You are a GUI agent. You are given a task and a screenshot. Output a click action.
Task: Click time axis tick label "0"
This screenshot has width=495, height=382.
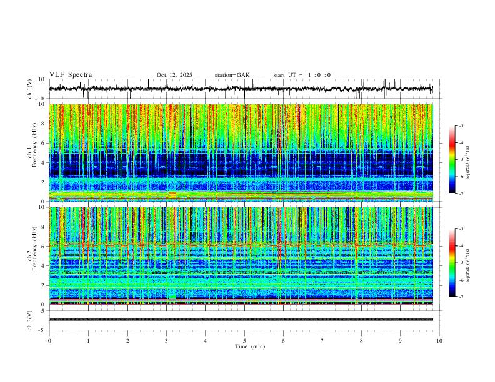[x=49, y=341]
